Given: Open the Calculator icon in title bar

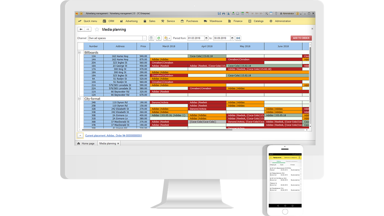Looking at the screenshot, I should [243, 13].
